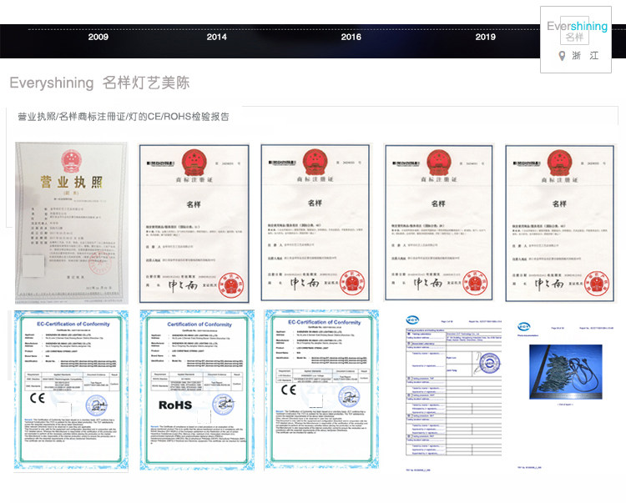626x503 pixels.
Task: Open the ZCT test report table page
Action: click(453, 393)
